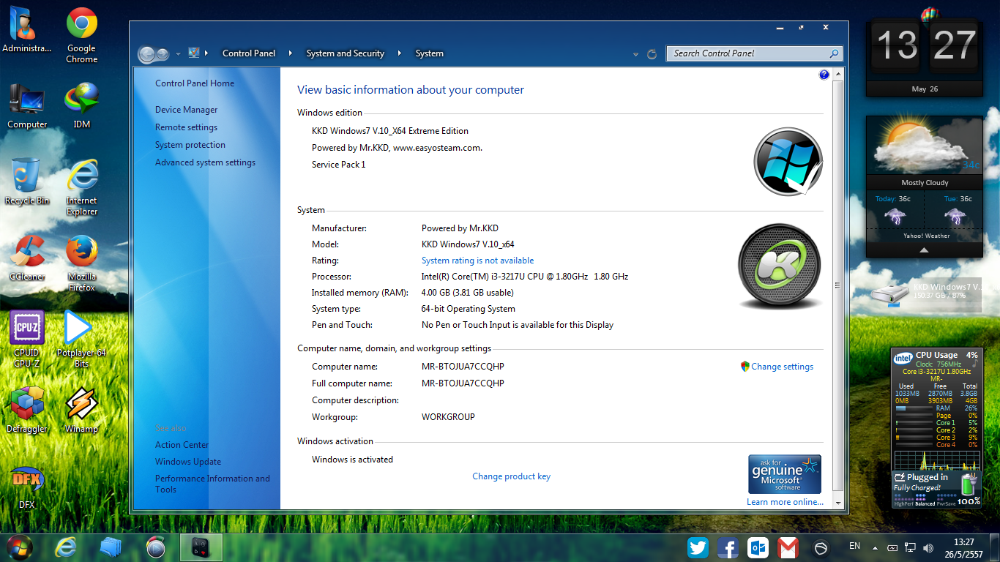This screenshot has height=562, width=1000.
Task: Click the network tray icon
Action: pos(910,547)
